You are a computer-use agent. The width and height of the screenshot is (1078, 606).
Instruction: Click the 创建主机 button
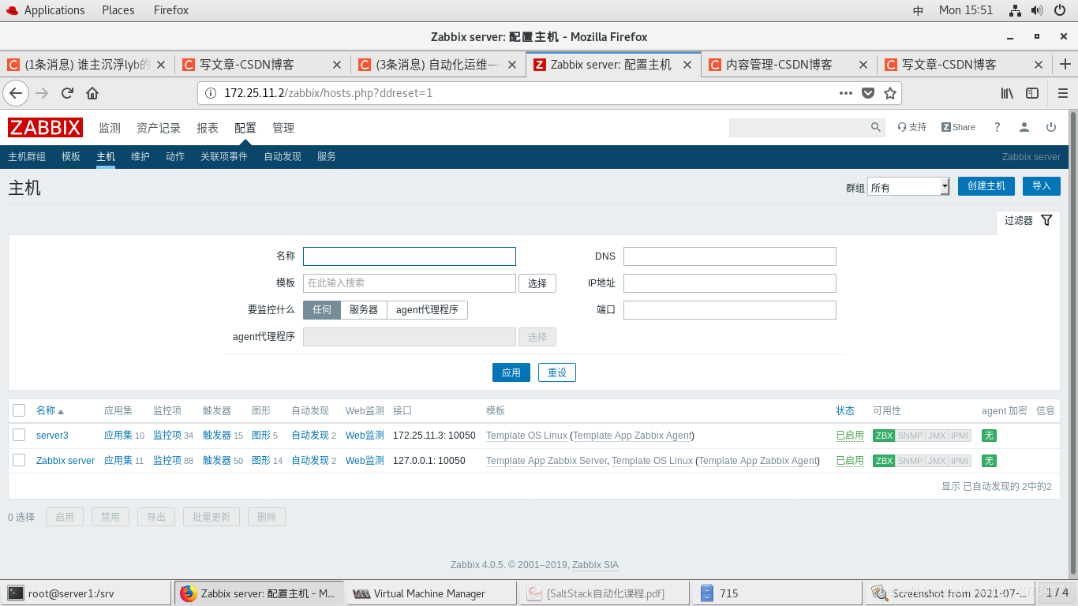click(x=986, y=186)
